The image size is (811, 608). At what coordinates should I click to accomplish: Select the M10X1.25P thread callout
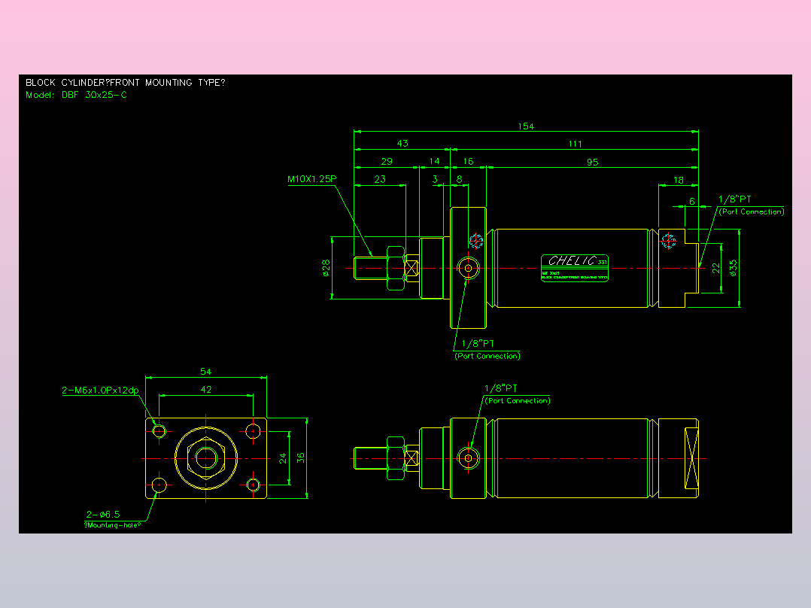click(312, 179)
